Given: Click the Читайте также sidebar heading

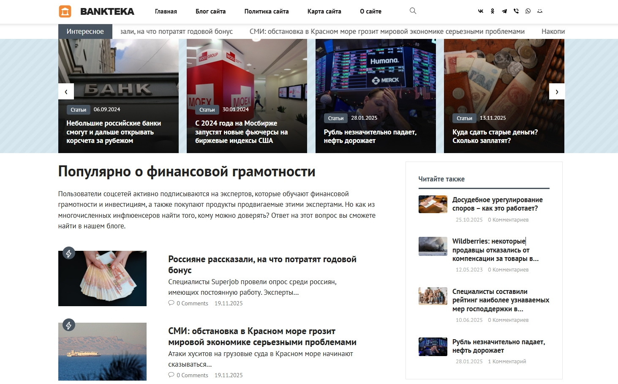Looking at the screenshot, I should pos(441,179).
